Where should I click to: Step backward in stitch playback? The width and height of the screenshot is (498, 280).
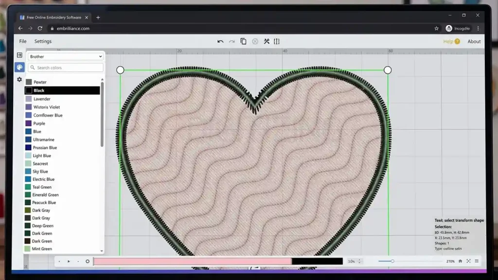59,261
